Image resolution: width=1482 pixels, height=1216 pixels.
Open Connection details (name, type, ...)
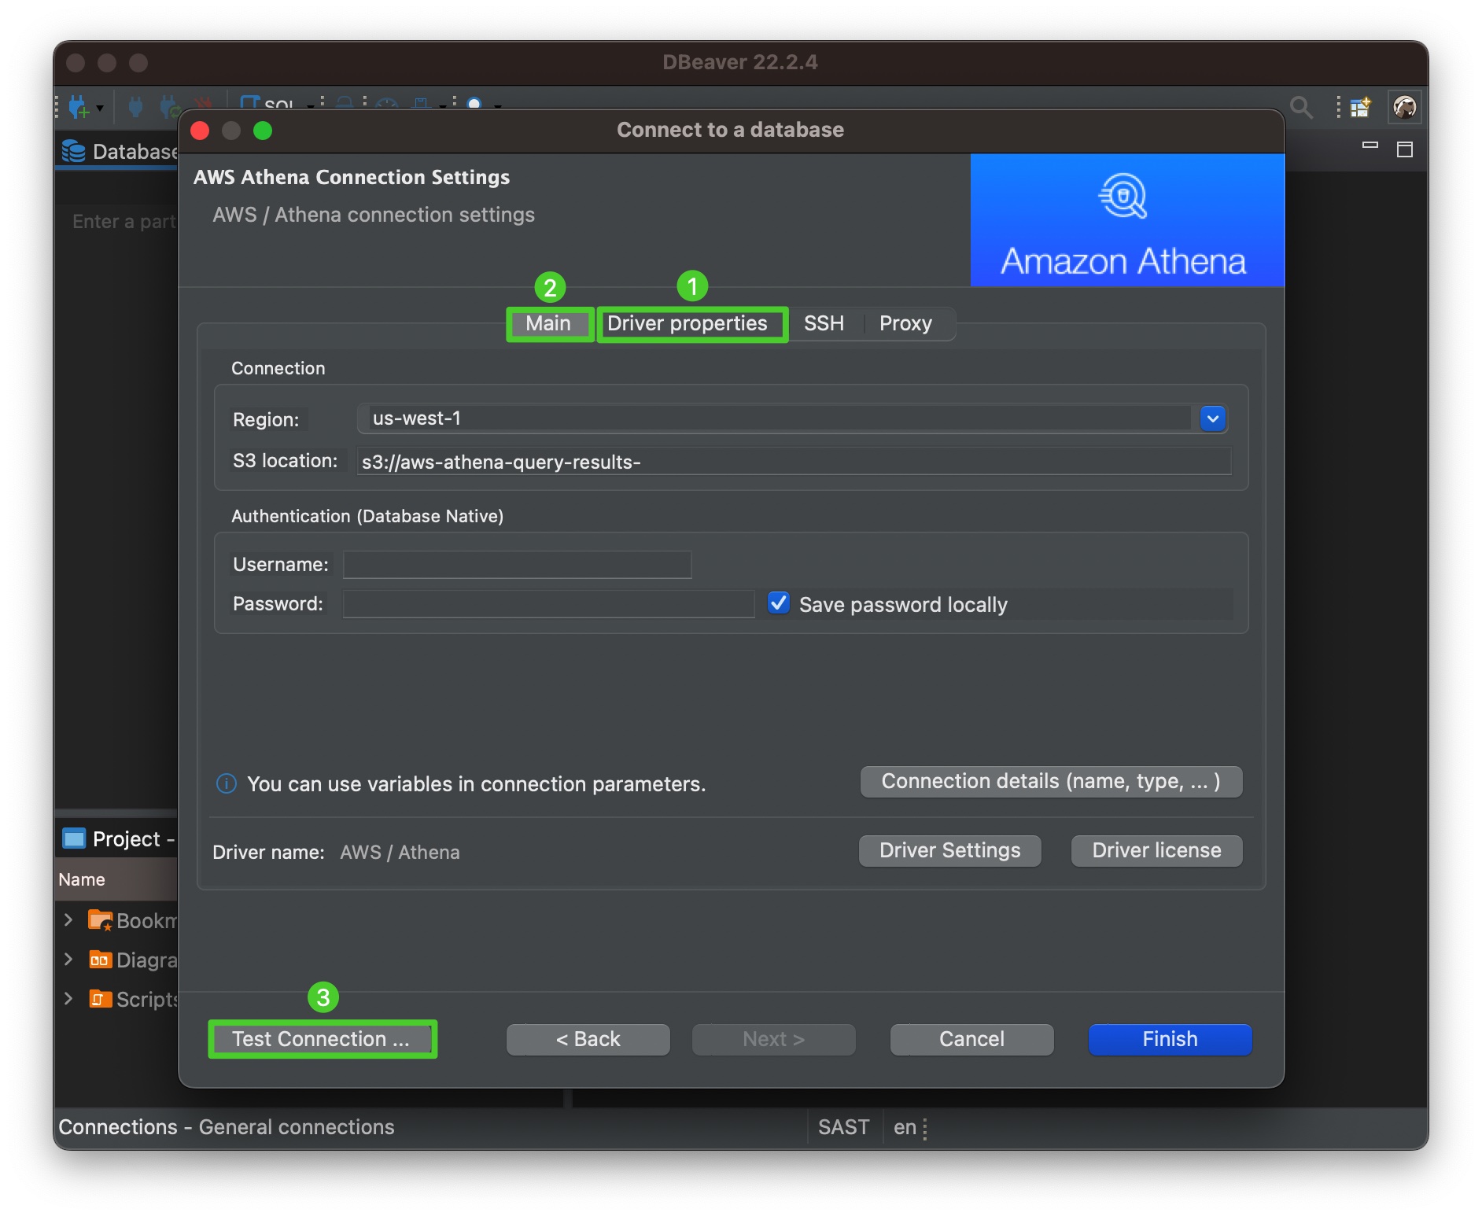pyautogui.click(x=1051, y=781)
